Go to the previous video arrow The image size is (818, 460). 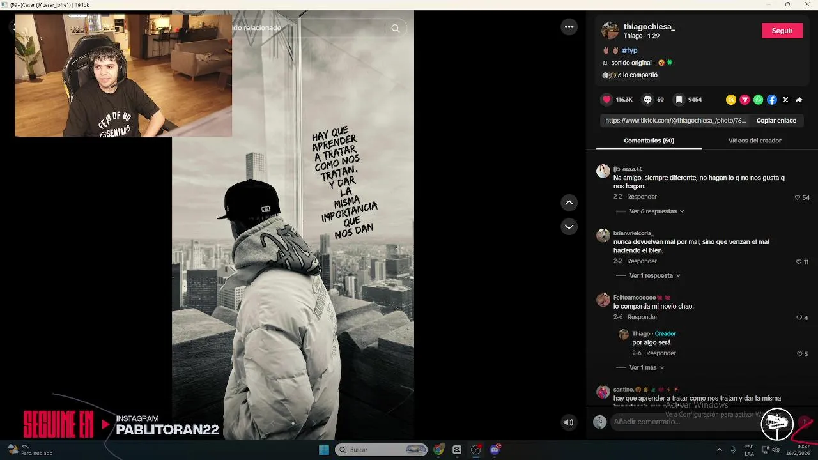[x=569, y=203]
